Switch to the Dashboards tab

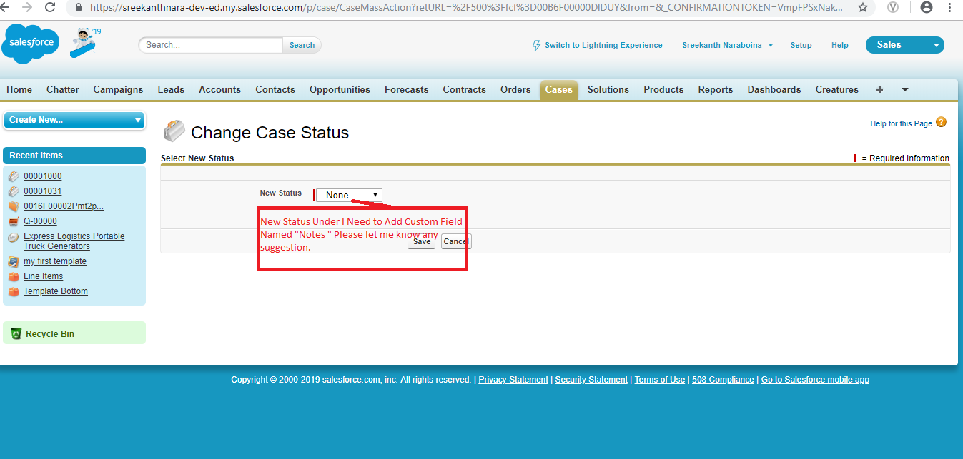(x=774, y=89)
